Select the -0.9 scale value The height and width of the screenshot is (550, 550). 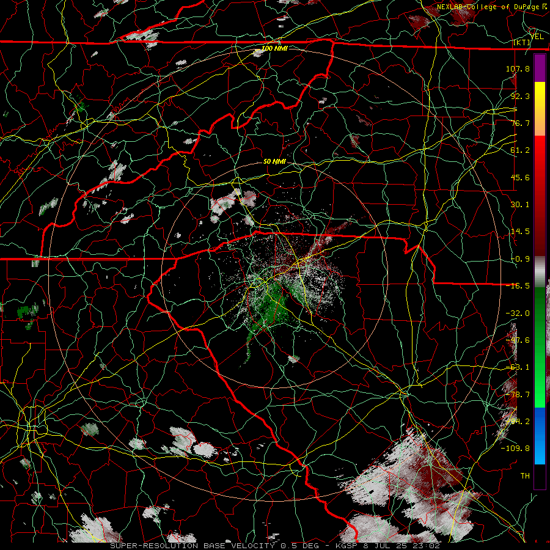click(x=520, y=259)
